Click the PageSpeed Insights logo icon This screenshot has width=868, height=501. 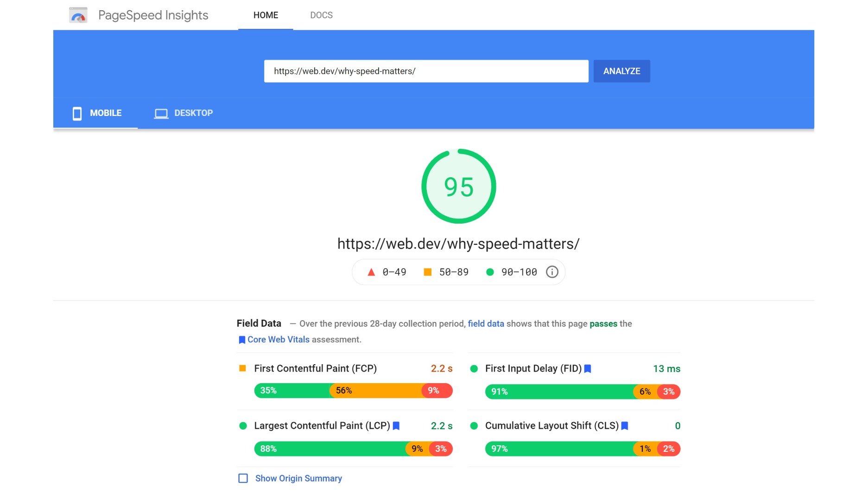(x=78, y=15)
